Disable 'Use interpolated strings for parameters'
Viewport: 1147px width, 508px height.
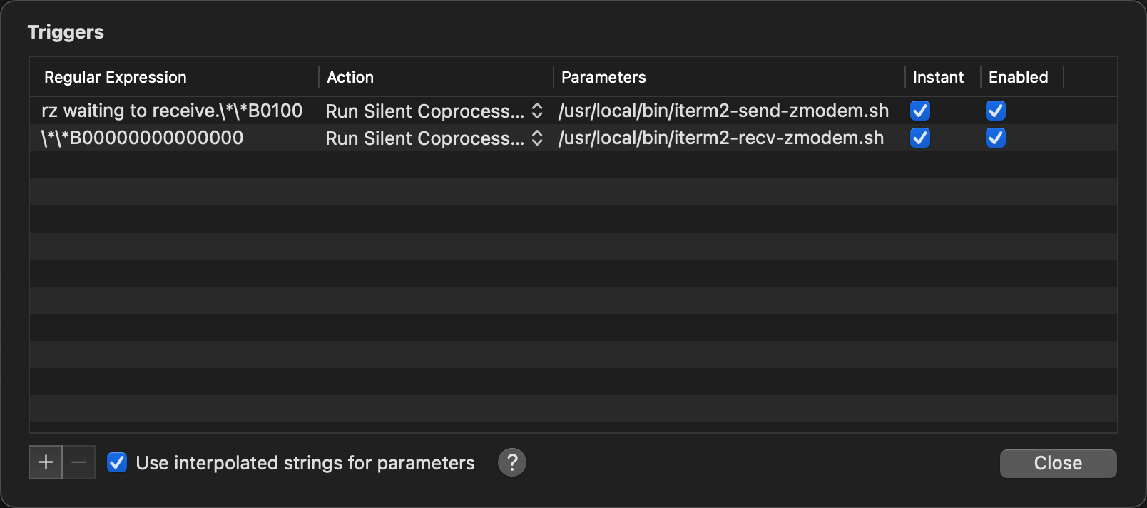116,462
